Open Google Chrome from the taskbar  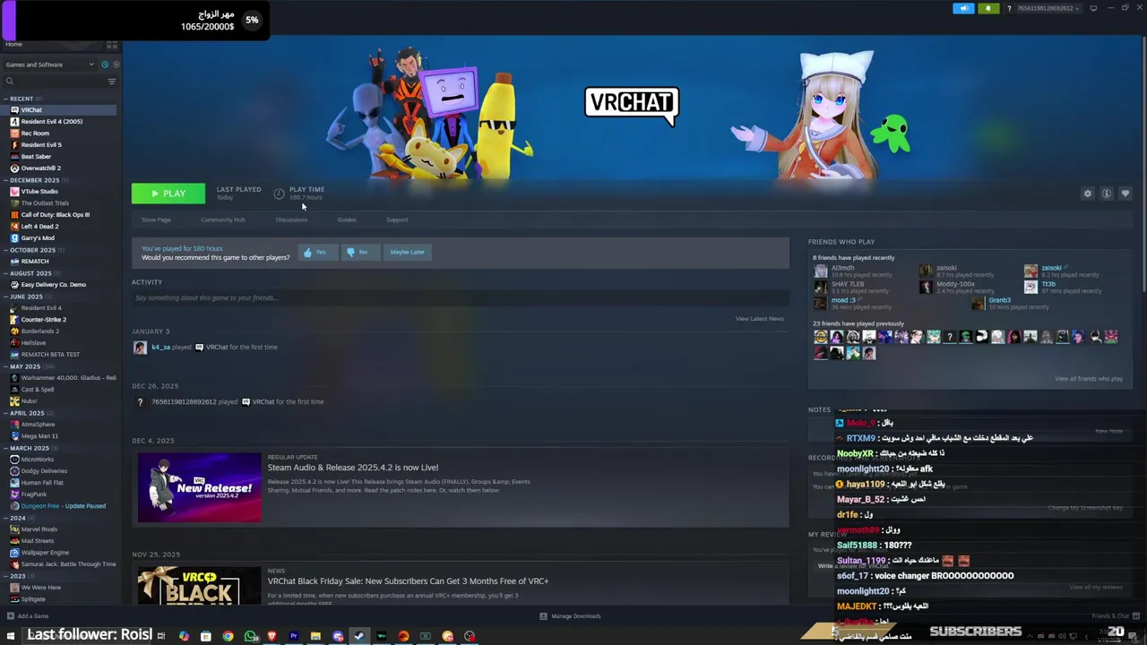pyautogui.click(x=228, y=636)
